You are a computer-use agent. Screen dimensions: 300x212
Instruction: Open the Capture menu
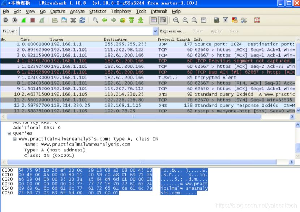57,12
